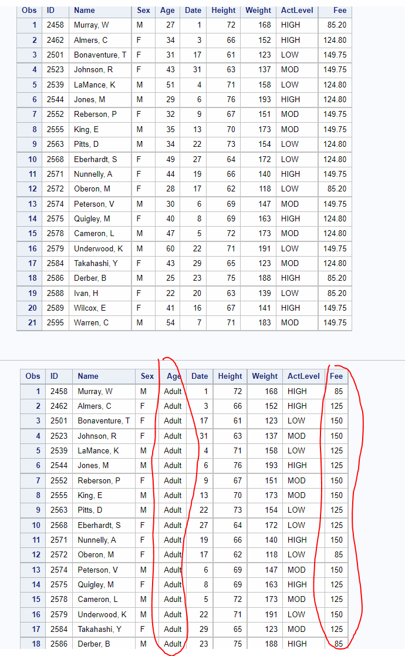Screen dimensions: 405x656
Task: Select 85.20 fee in Derber, B row
Action: tap(336, 278)
